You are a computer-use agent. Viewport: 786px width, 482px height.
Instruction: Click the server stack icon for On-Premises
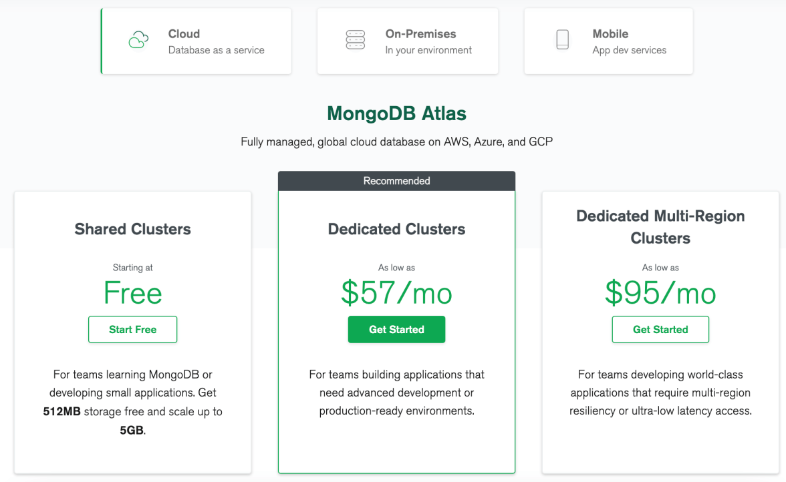[355, 40]
